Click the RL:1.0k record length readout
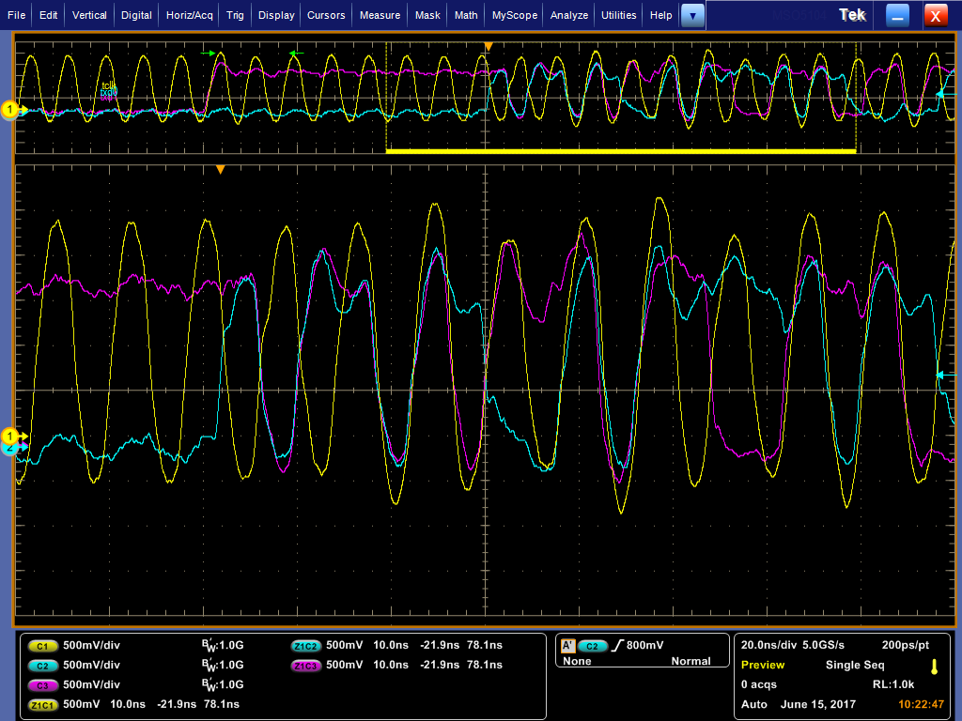Image resolution: width=962 pixels, height=721 pixels. (893, 684)
